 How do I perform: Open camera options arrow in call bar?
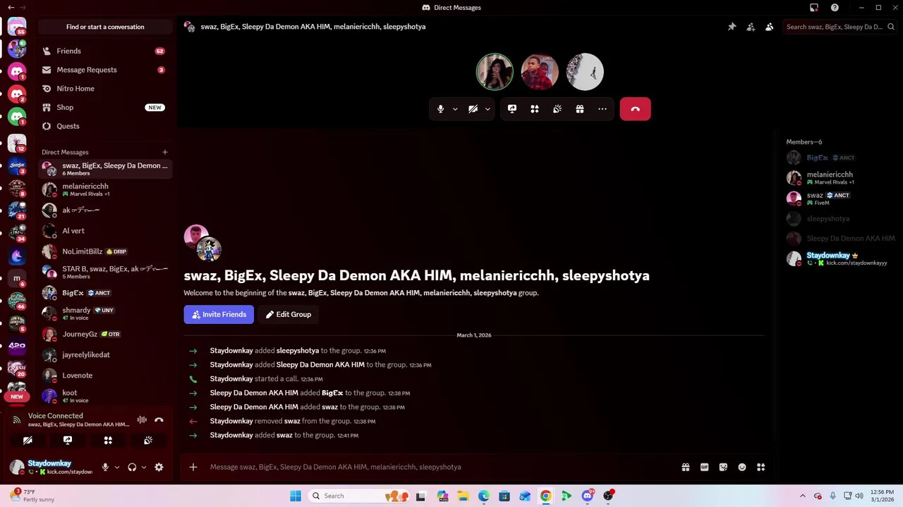(x=487, y=109)
